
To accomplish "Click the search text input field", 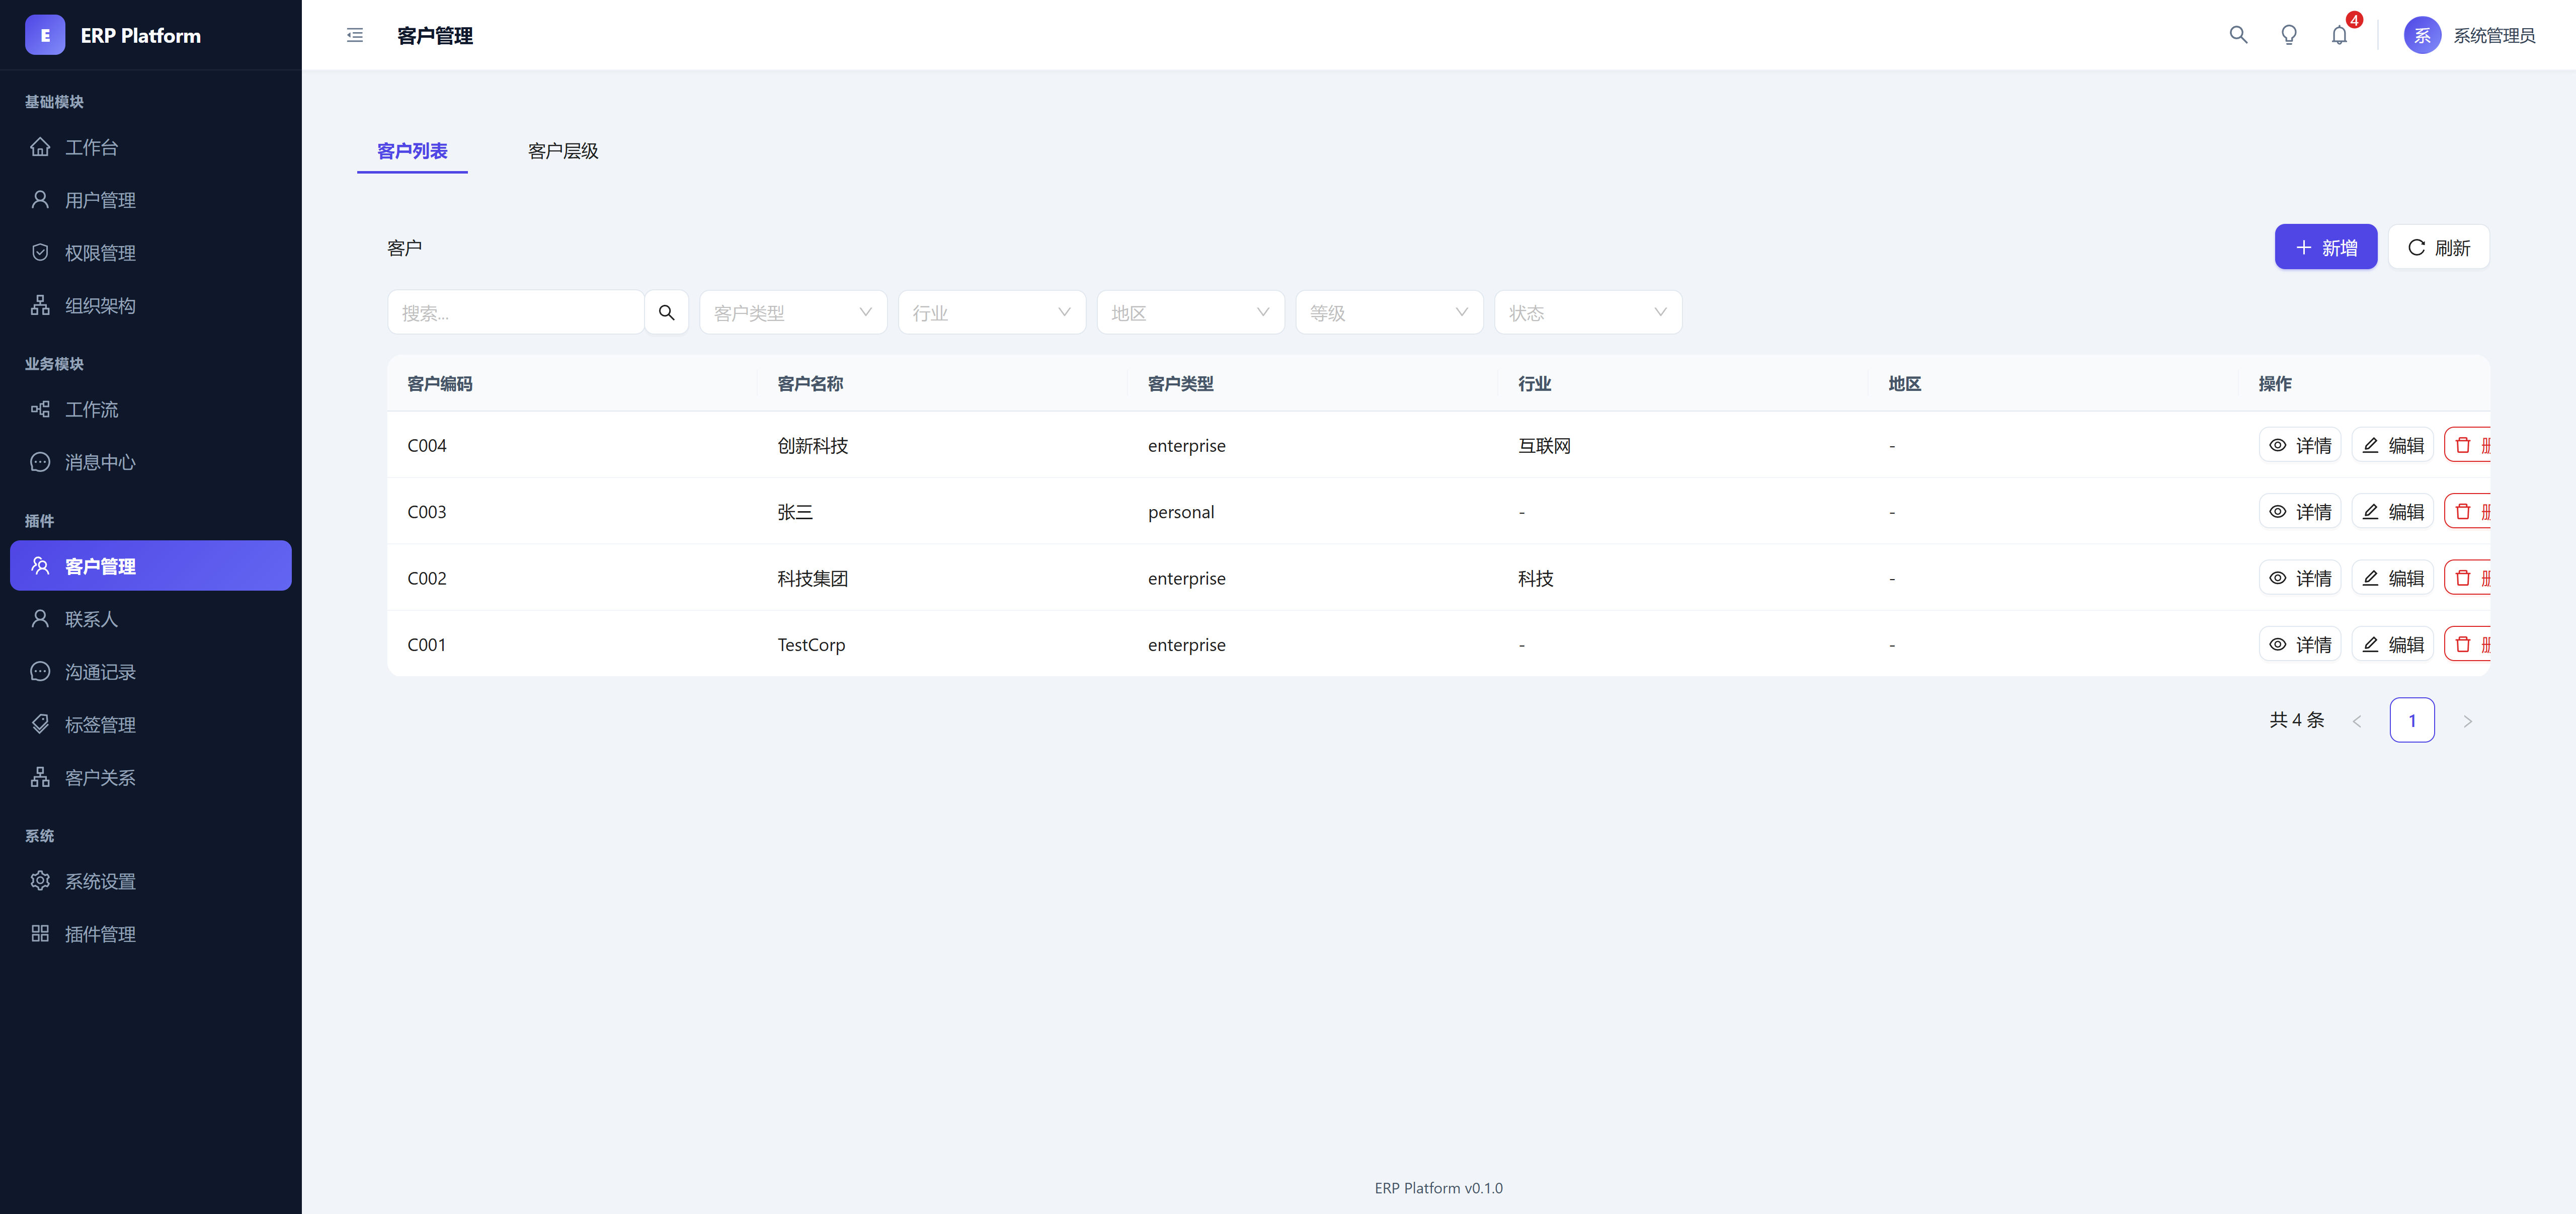I will pos(515,313).
